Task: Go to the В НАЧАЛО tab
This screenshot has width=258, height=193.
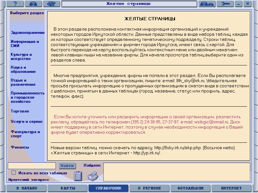Action: click(26, 188)
